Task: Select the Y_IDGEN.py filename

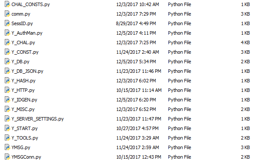Action: (24, 100)
